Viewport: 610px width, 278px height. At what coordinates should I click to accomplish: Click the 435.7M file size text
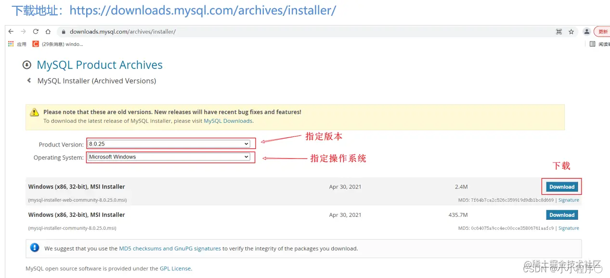click(x=458, y=215)
